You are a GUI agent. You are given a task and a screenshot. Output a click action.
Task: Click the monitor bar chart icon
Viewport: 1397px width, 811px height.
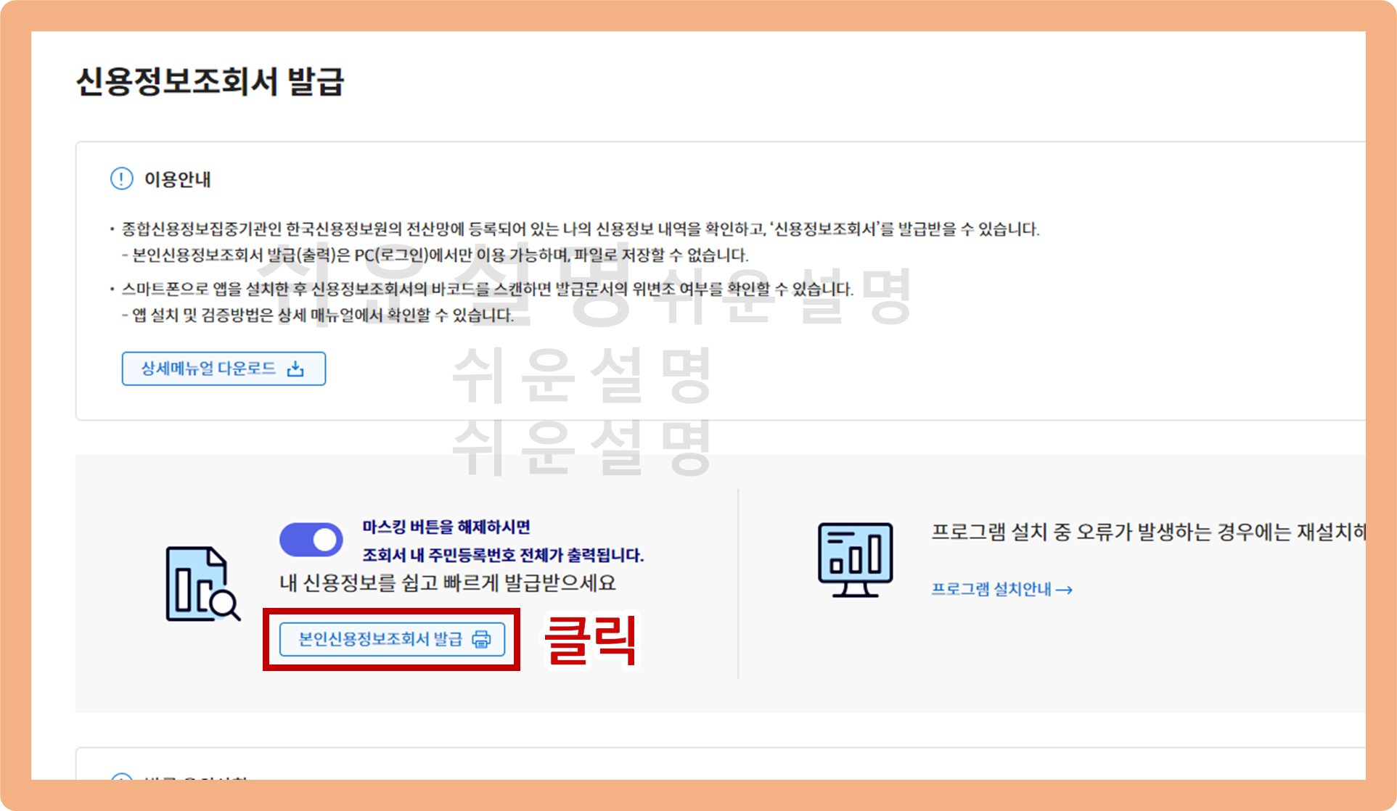coord(855,559)
